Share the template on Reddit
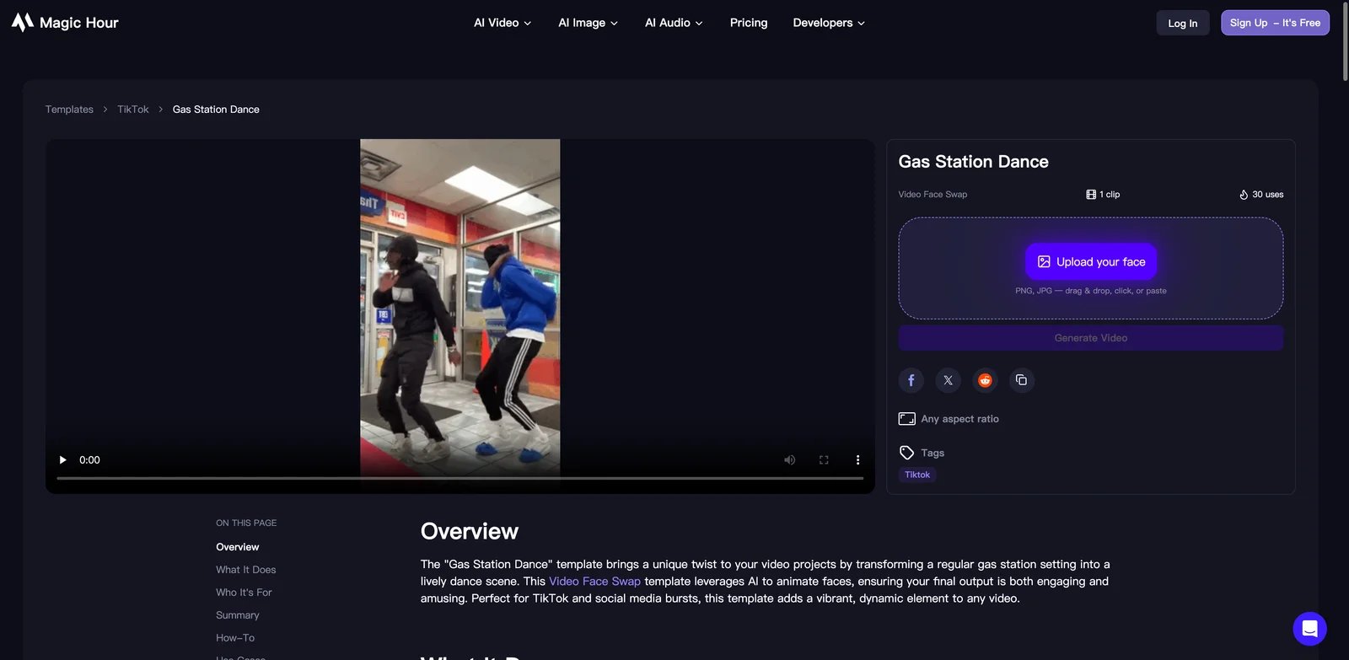This screenshot has width=1349, height=660. [985, 380]
